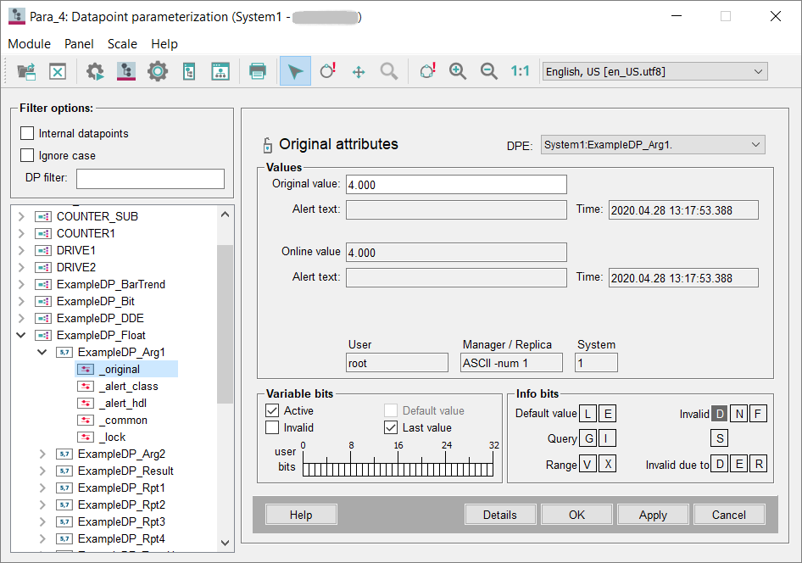Screen dimensions: 802x563
Task: Click the user bits ruler bar
Action: (400, 468)
